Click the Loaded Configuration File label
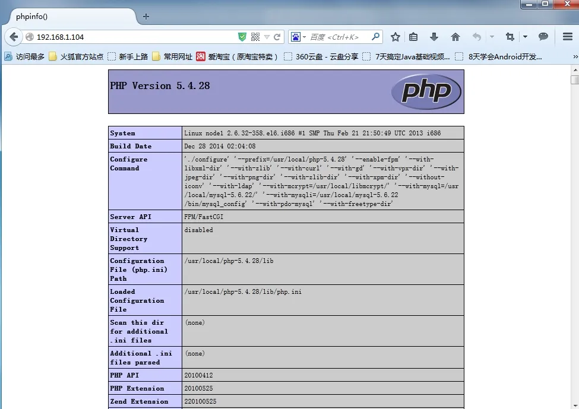This screenshot has width=579, height=409. pos(137,300)
